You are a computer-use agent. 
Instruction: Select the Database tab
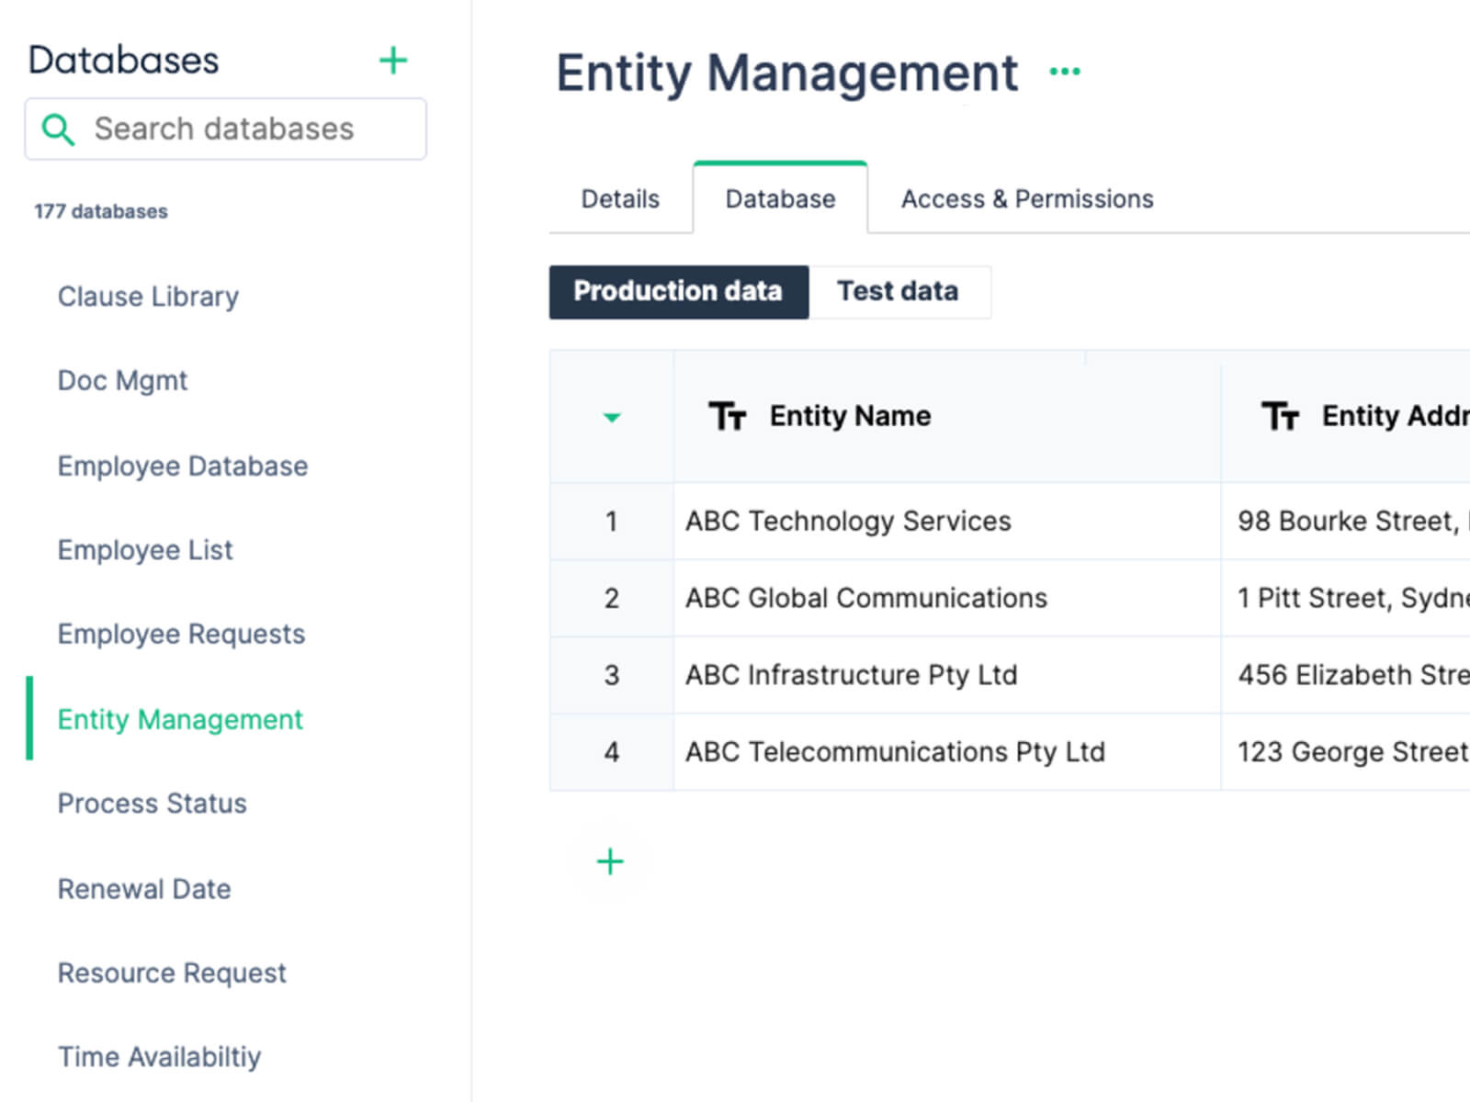pyautogui.click(x=780, y=199)
